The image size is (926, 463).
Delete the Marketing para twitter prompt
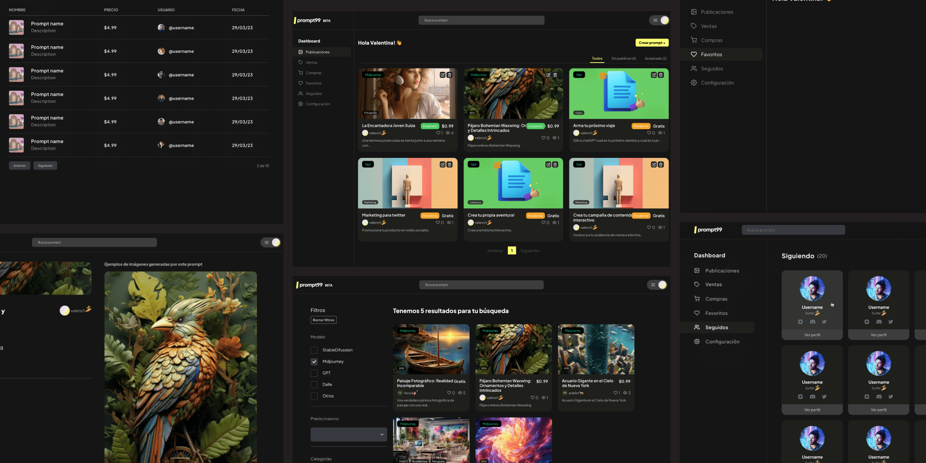(450, 164)
